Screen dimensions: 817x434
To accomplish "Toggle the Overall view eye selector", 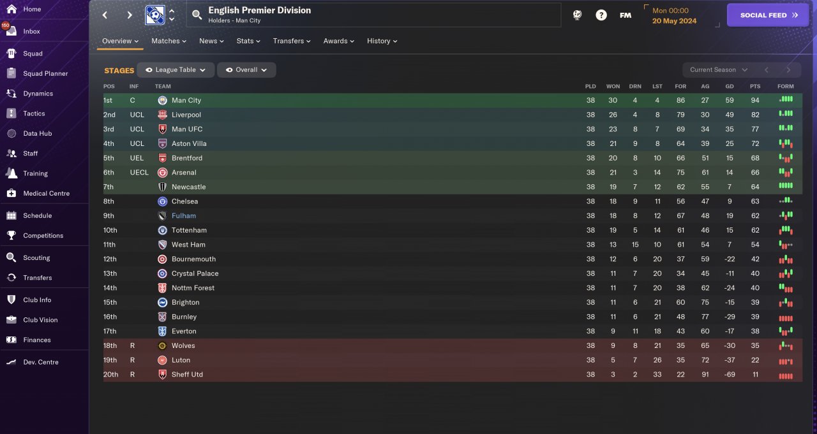I will pyautogui.click(x=246, y=70).
